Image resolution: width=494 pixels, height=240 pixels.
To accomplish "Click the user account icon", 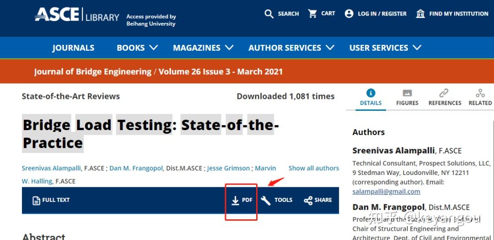I will pyautogui.click(x=349, y=14).
